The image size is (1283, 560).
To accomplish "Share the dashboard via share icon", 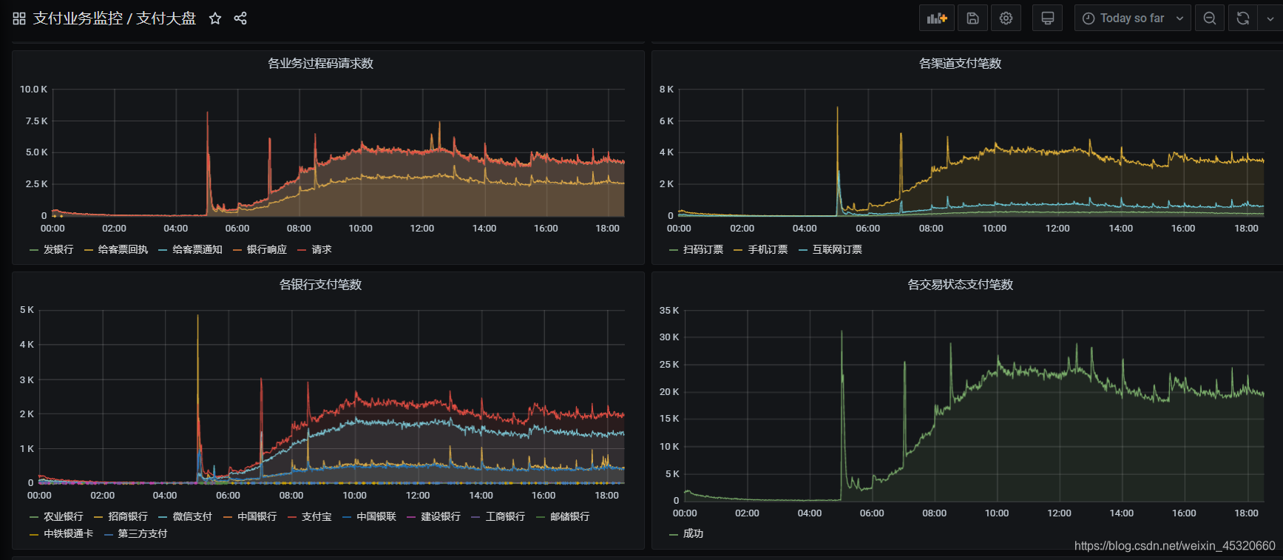I will [240, 18].
